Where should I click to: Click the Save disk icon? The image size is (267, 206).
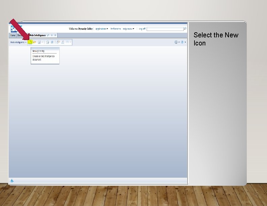(39, 42)
